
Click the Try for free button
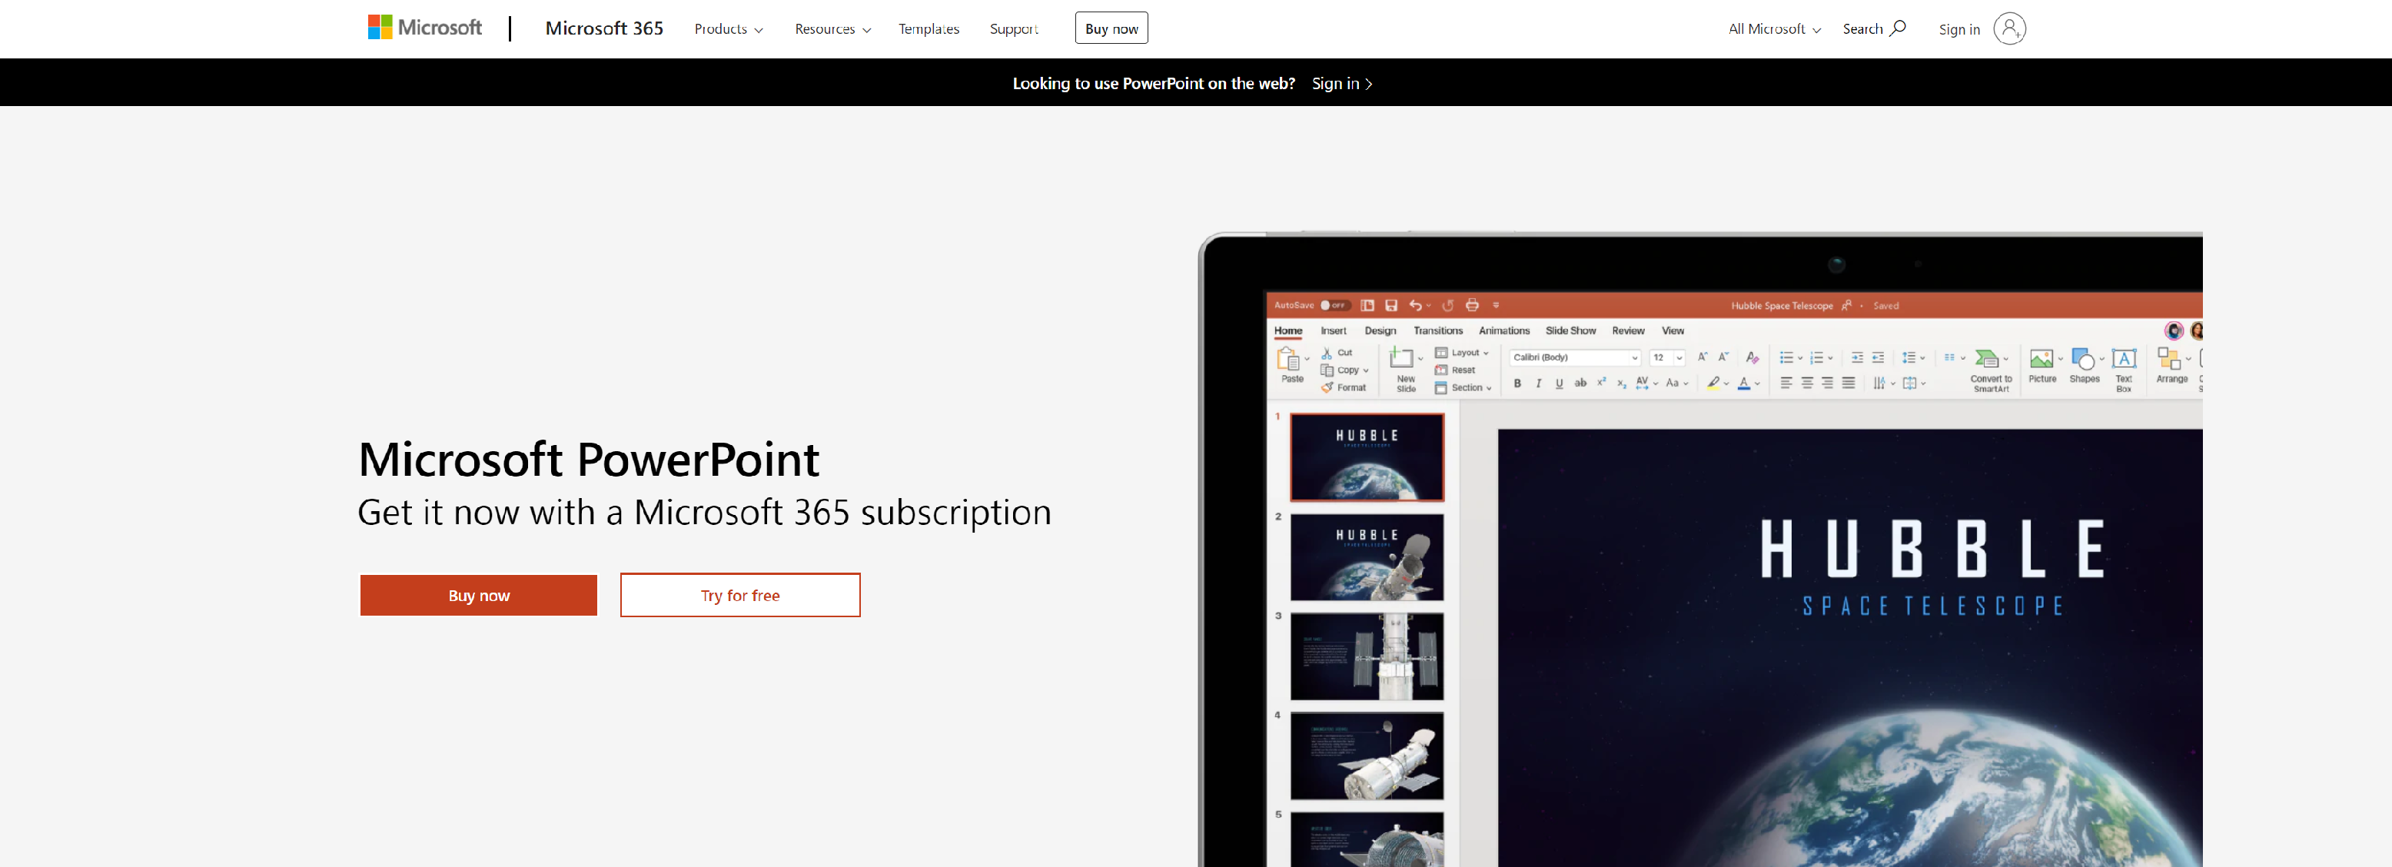point(740,595)
